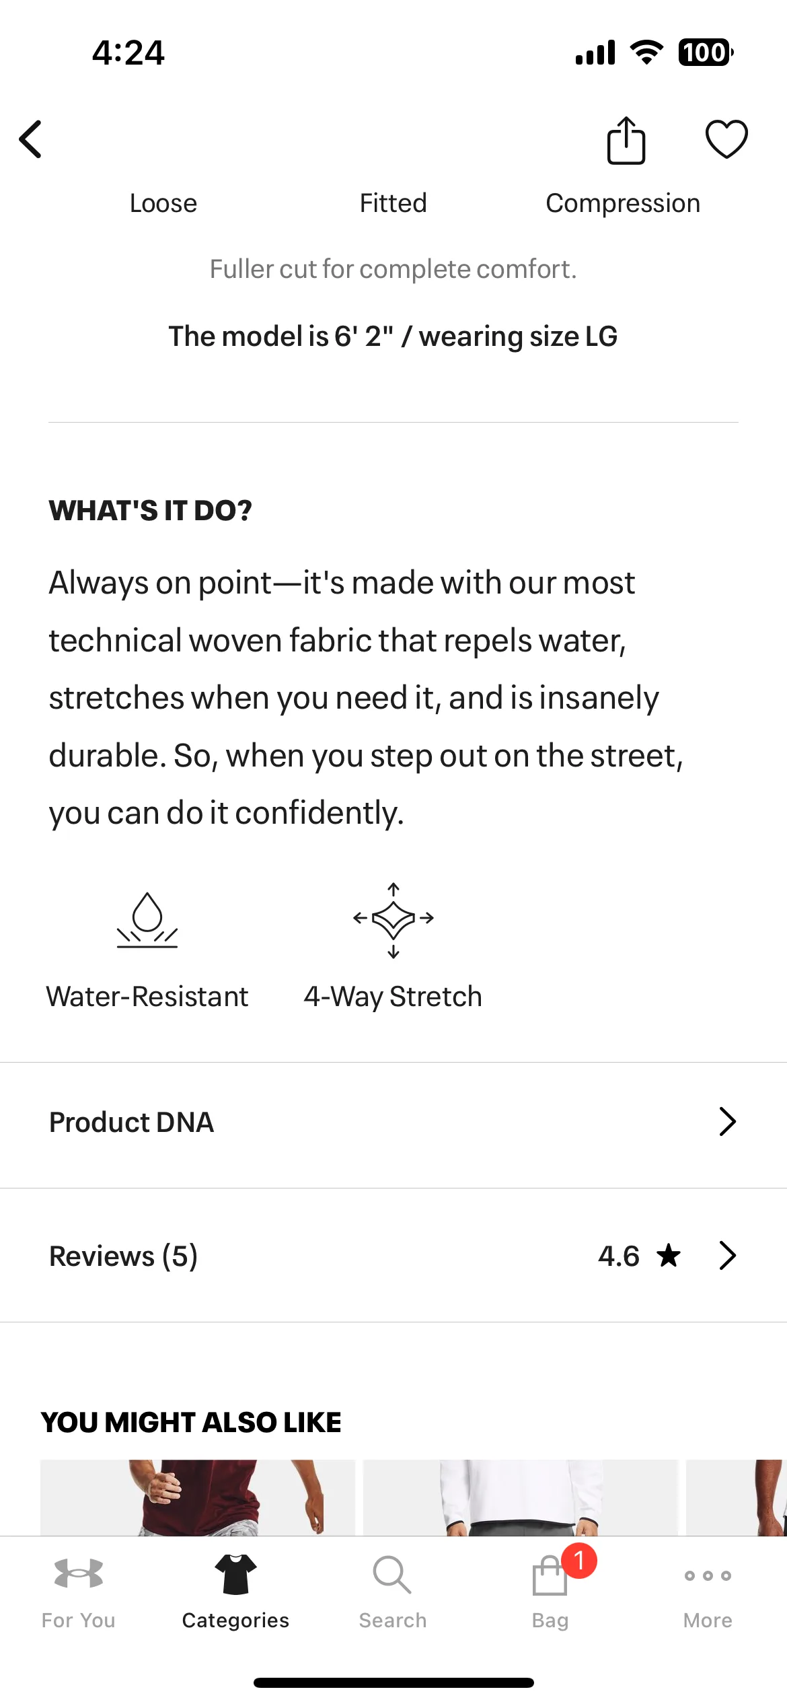The image size is (787, 1704).
Task: Select the Fitted fit option
Action: 394,203
